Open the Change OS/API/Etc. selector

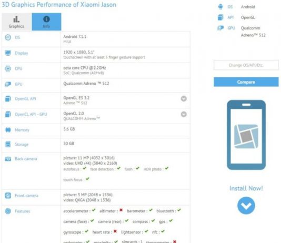(246, 65)
